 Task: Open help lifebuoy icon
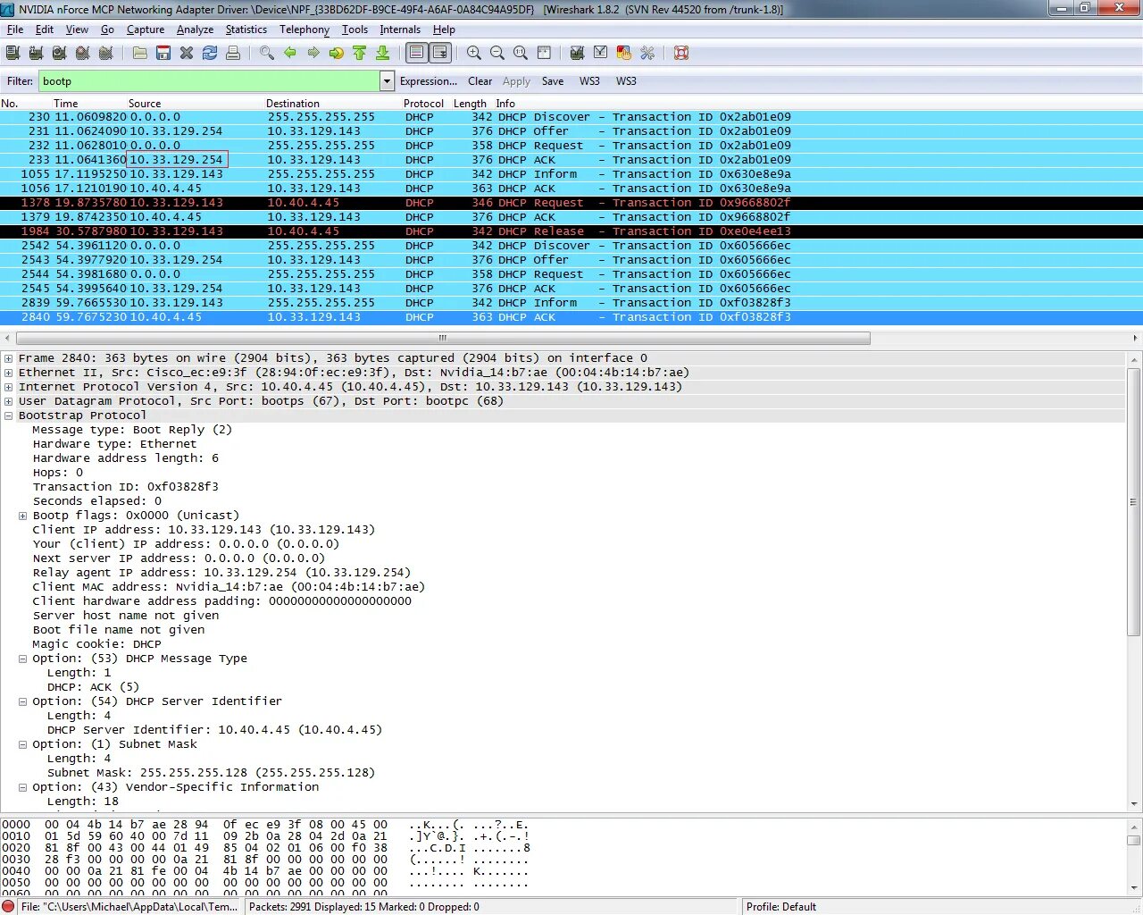[x=681, y=53]
